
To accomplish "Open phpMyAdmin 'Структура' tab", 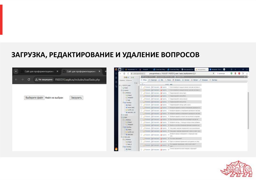I will (x=152, y=80).
